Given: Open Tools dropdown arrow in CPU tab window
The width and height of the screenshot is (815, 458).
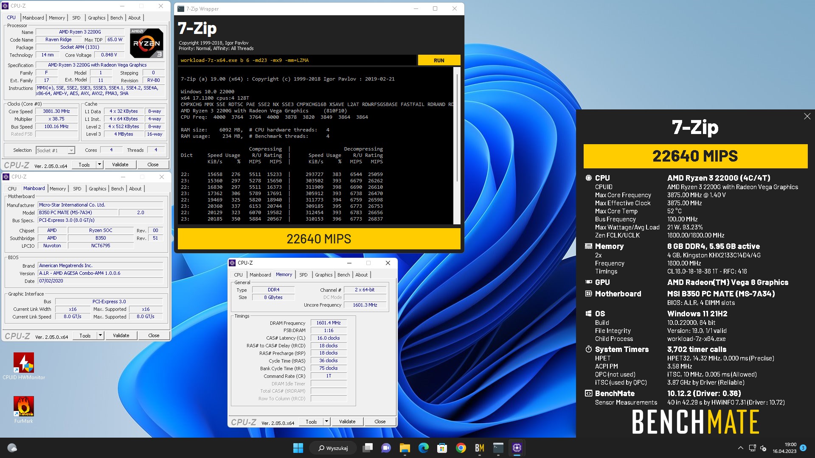Looking at the screenshot, I should [x=99, y=165].
